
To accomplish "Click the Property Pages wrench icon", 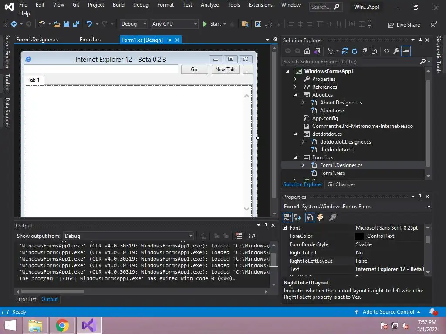I will tap(332, 217).
